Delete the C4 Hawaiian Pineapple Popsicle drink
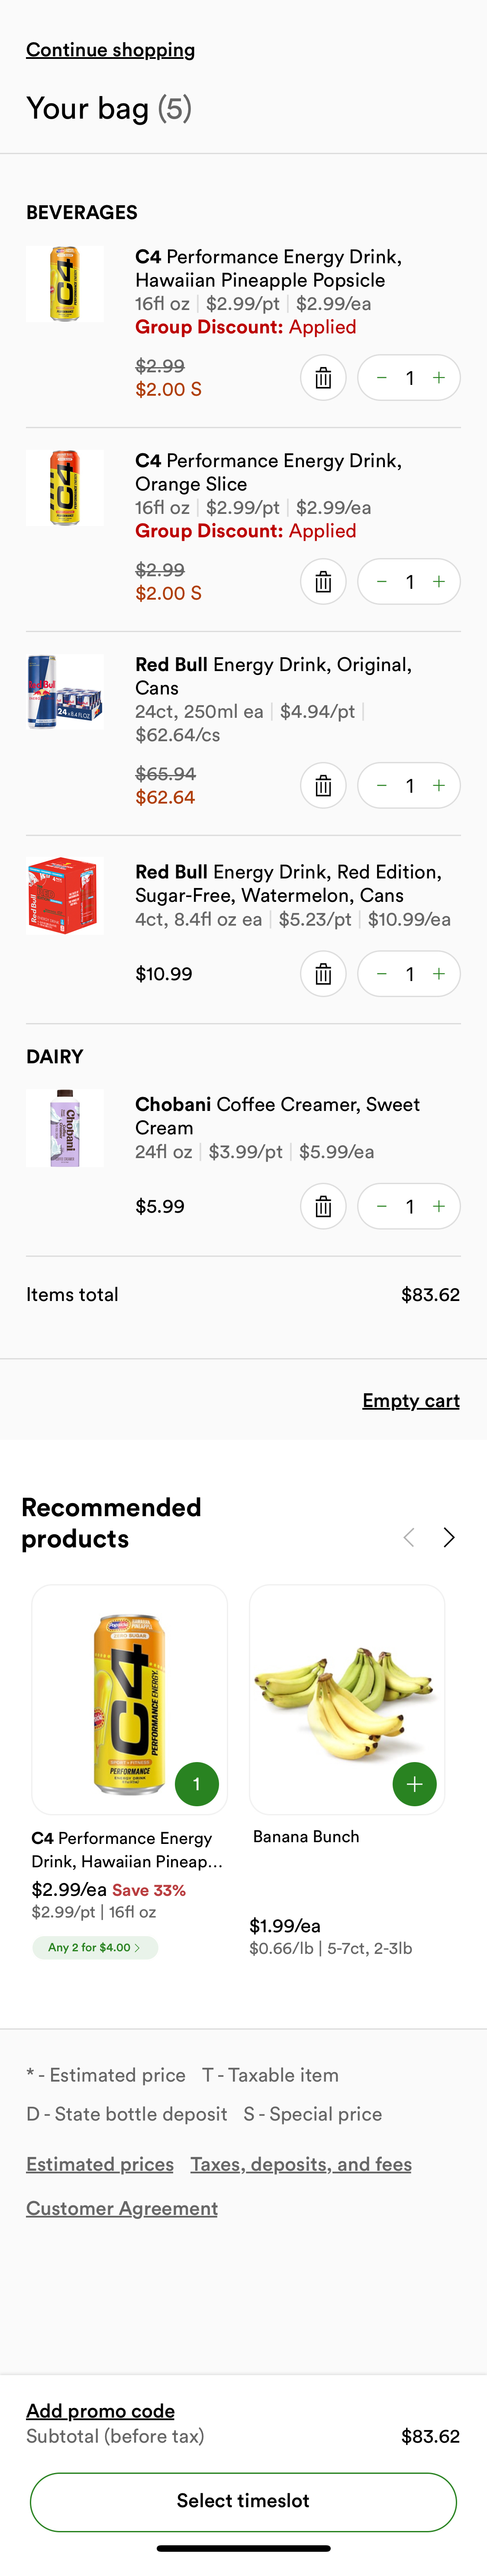Image resolution: width=487 pixels, height=2560 pixels. (323, 378)
